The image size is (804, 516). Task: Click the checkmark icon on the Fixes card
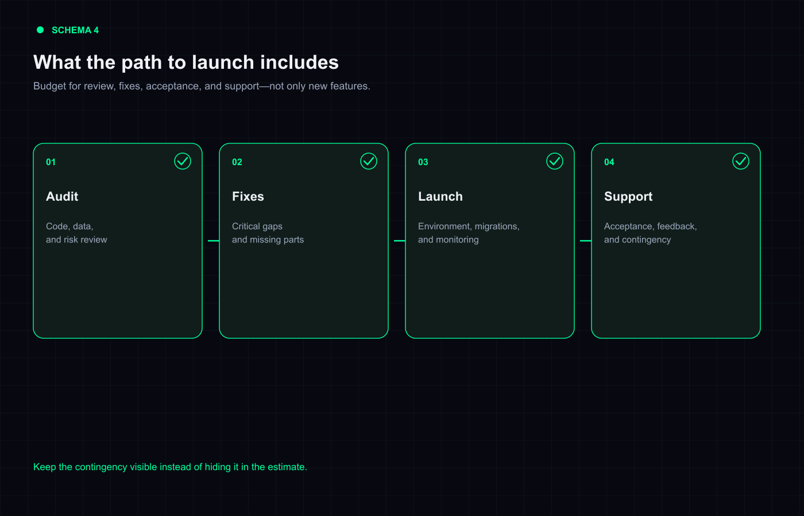click(369, 161)
